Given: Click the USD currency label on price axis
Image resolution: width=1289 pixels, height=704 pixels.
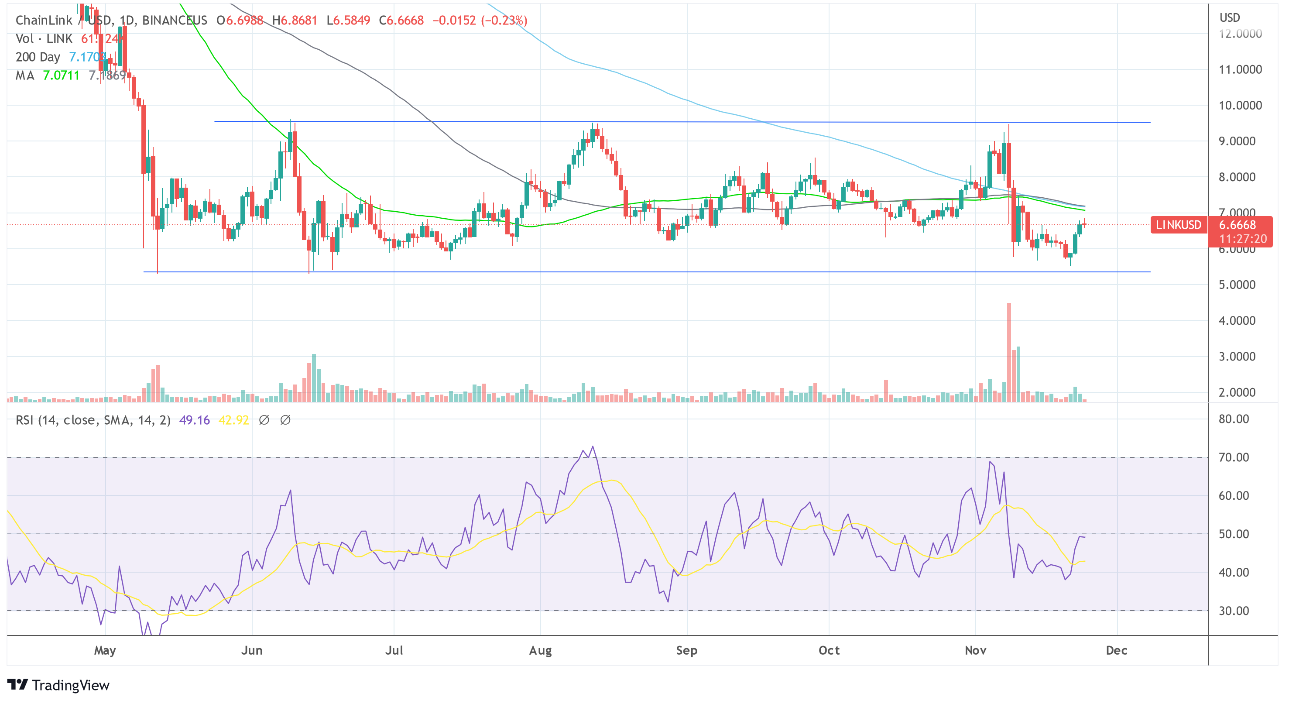Looking at the screenshot, I should (1230, 18).
